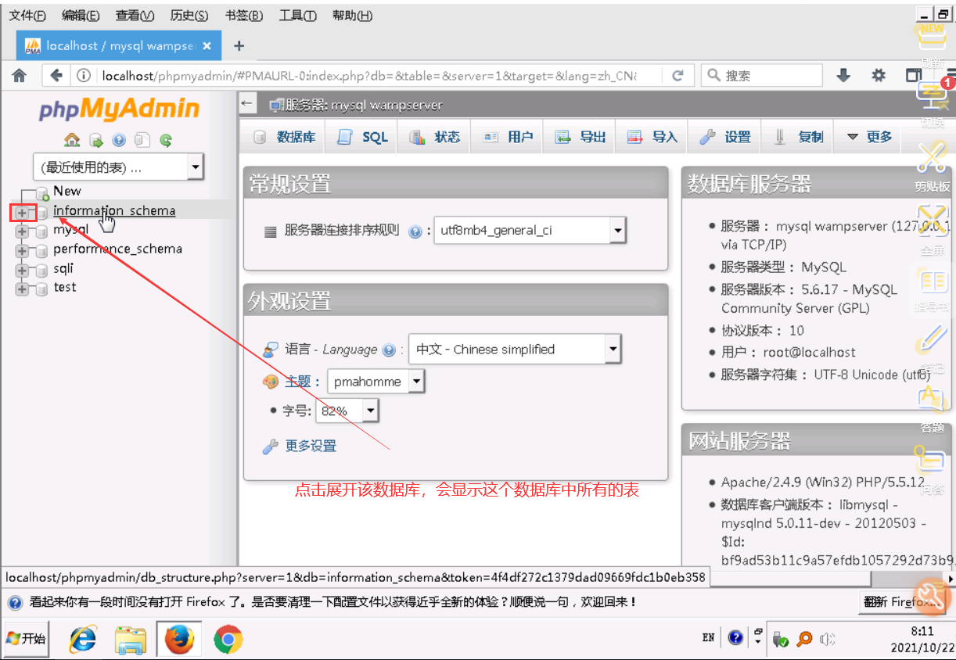Reload the navigation panel with green refresh icon

(x=166, y=141)
